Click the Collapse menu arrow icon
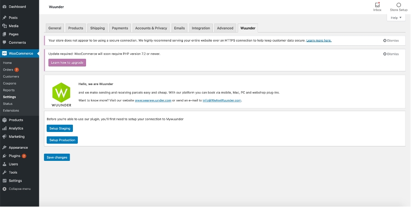Image resolution: width=411 pixels, height=207 pixels. (x=4, y=189)
